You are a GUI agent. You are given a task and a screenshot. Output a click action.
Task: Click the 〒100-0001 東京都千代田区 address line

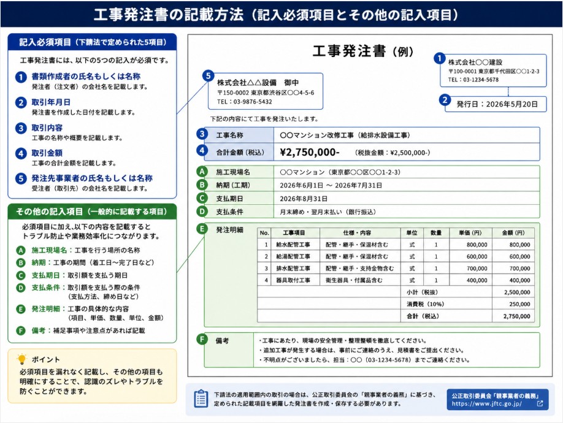tap(493, 71)
